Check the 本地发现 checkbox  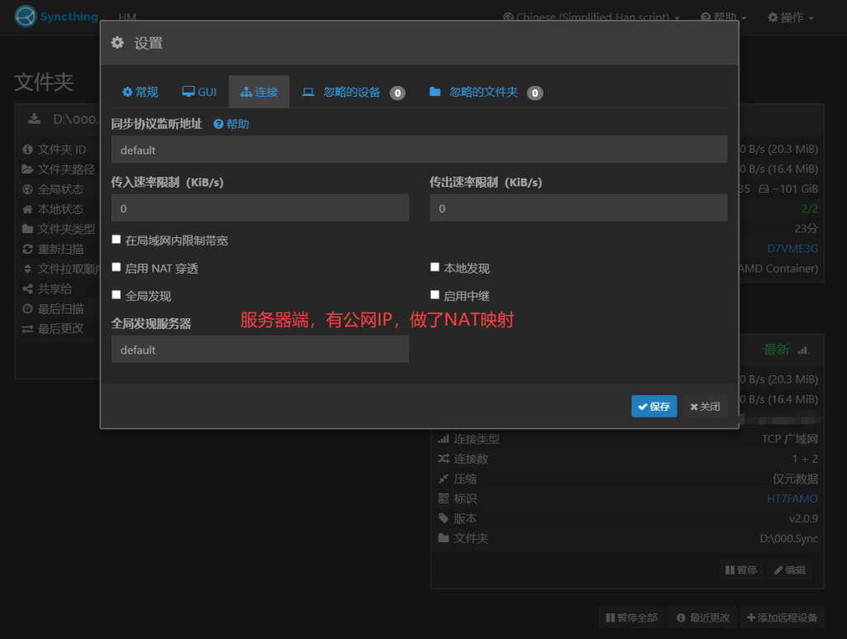pyautogui.click(x=435, y=268)
